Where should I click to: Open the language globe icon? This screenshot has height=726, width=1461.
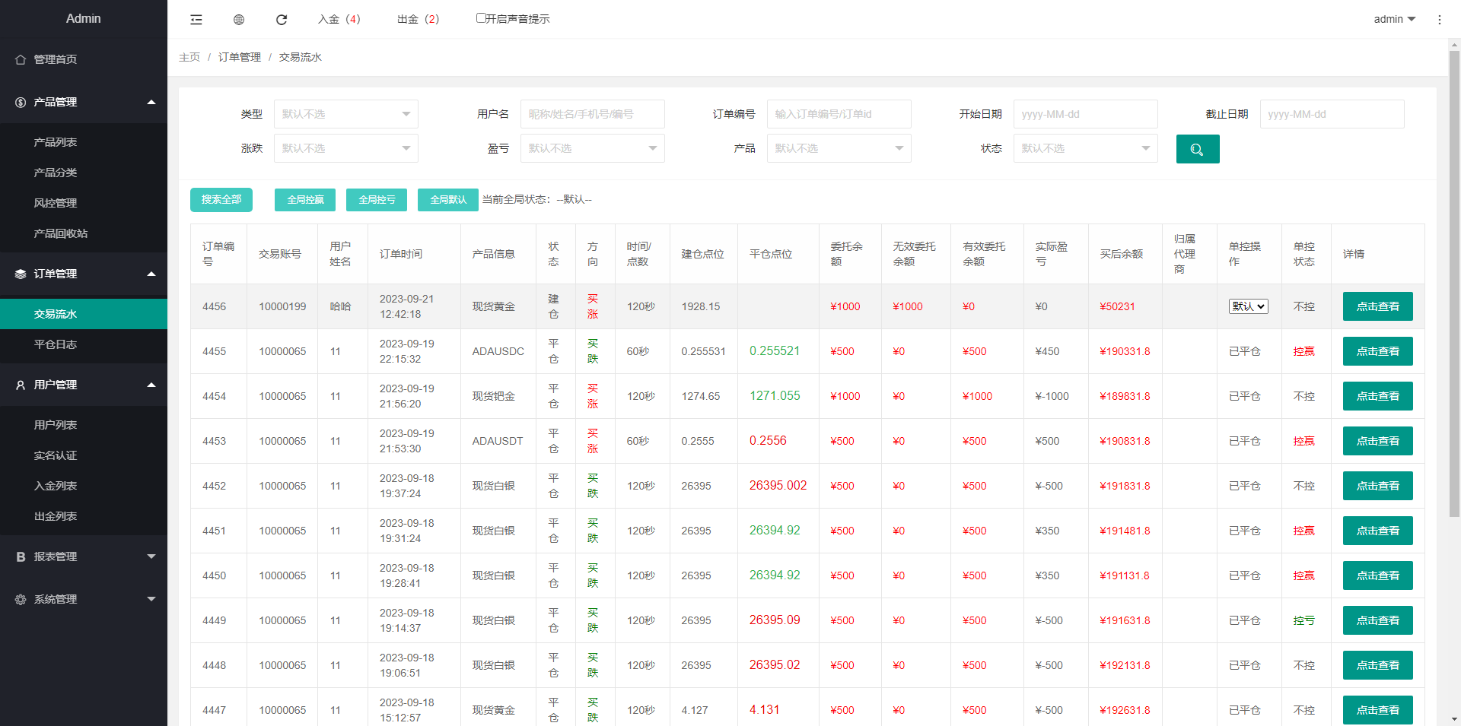(238, 19)
